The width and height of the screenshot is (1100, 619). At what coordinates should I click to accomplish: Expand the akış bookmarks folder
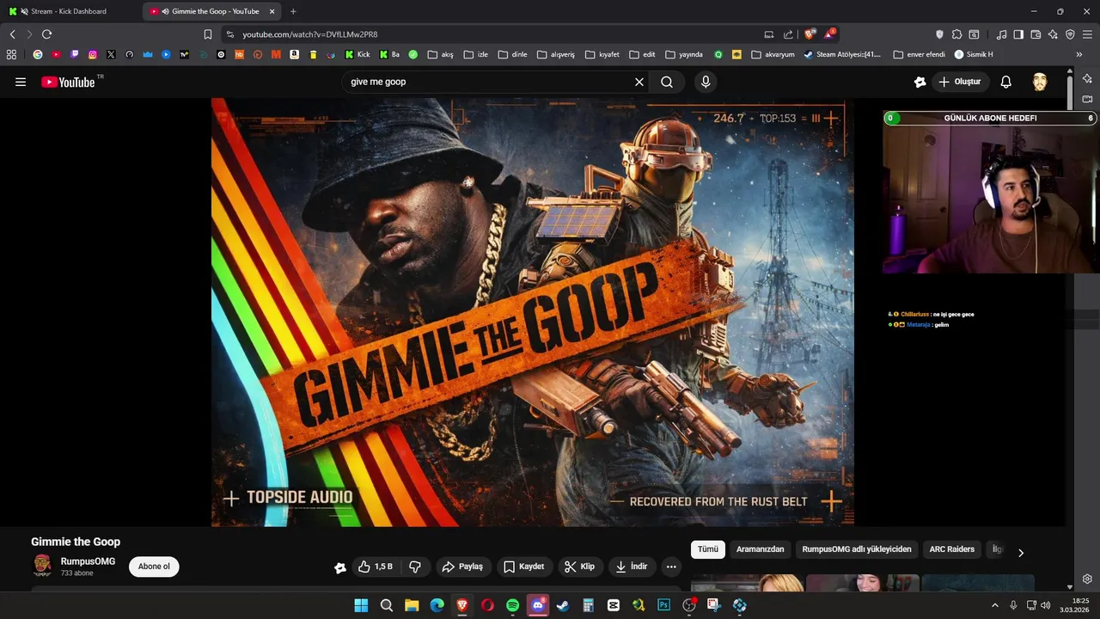[440, 54]
